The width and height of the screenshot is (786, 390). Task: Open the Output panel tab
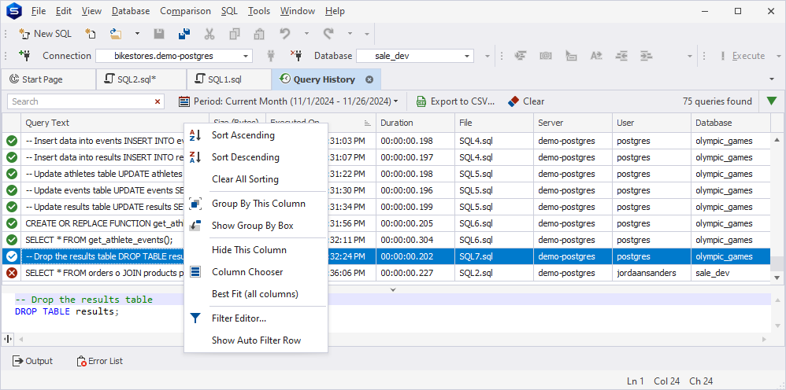(33, 361)
